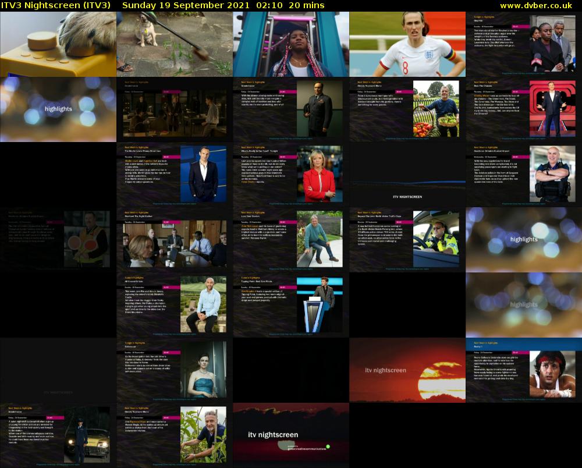Select the faded highlights bokeh frame
The height and width of the screenshot is (468, 582).
[524, 305]
